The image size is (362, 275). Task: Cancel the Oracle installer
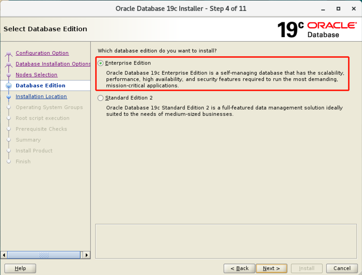click(x=342, y=268)
